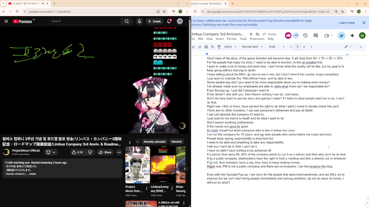Viewport: 369px width, 207px height.
Task: Click the font size 11 field
Action: pos(297,47)
